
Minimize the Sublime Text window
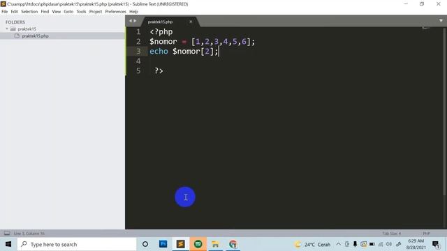click(406, 4)
